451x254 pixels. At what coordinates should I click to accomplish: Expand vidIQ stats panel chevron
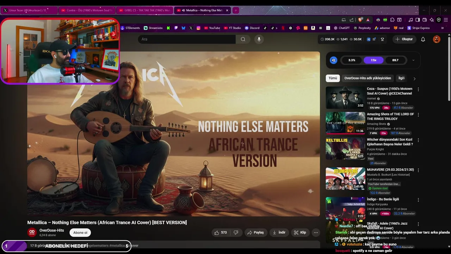coord(413,60)
